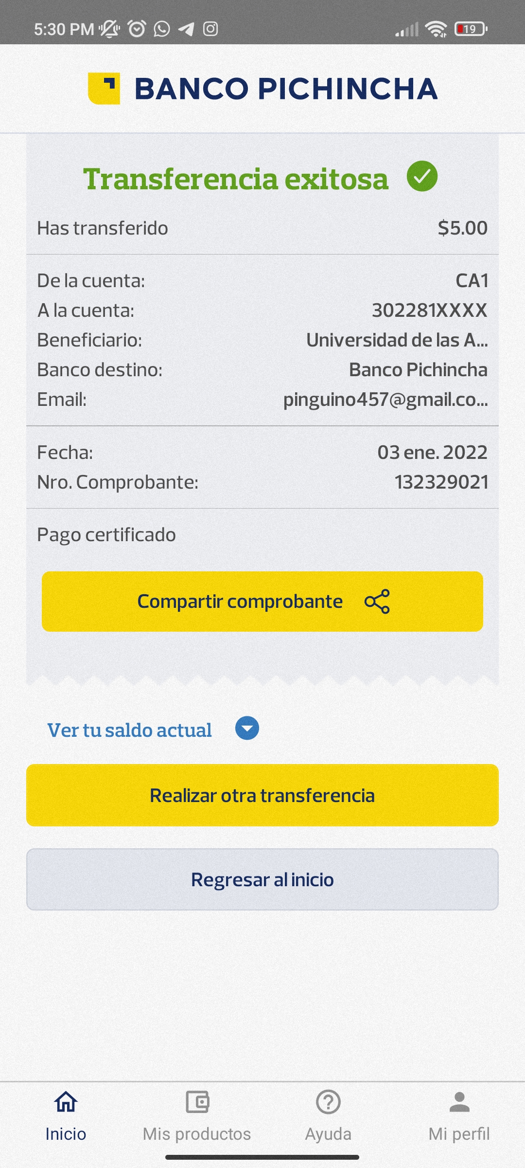
Task: Tap the alarm clock status icon
Action: tap(137, 29)
